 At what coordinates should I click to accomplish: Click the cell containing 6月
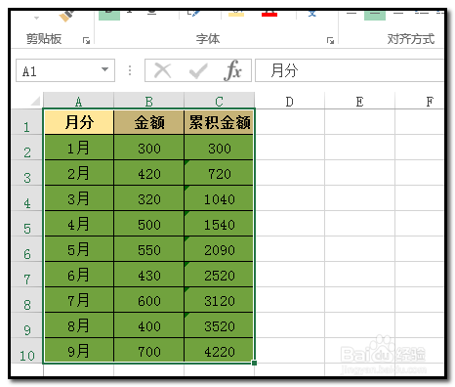tap(79, 275)
